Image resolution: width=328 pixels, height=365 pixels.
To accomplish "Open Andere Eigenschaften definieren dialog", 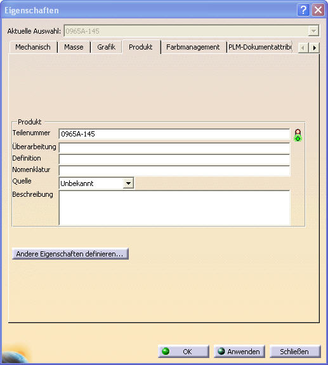I will [70, 254].
